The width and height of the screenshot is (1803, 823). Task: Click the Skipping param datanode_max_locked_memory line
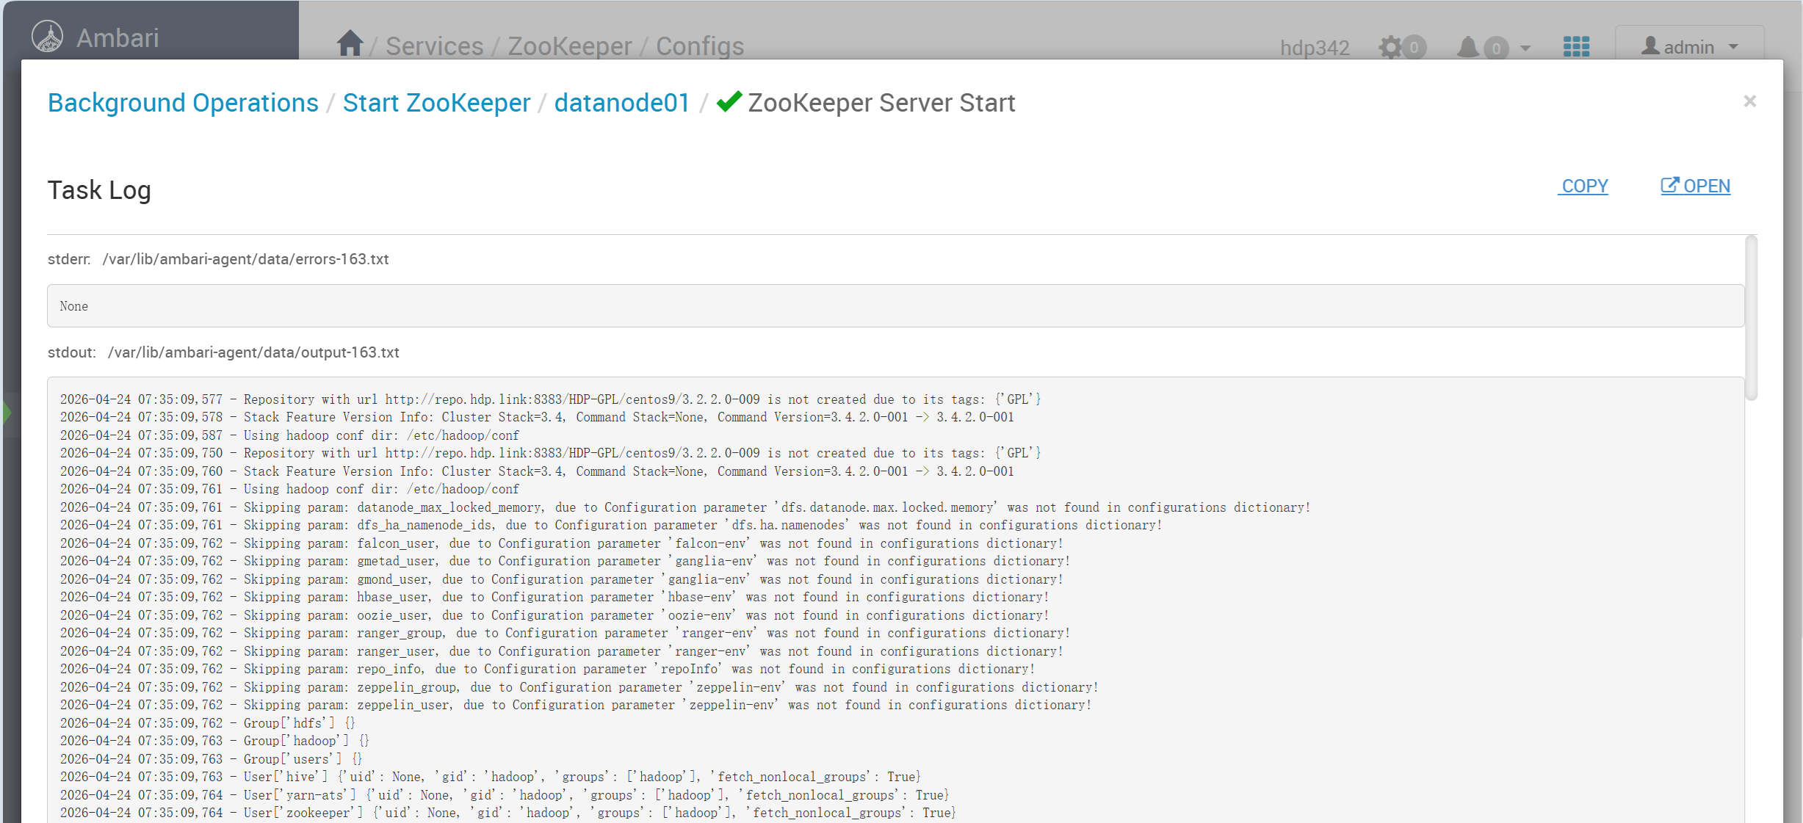coord(685,507)
